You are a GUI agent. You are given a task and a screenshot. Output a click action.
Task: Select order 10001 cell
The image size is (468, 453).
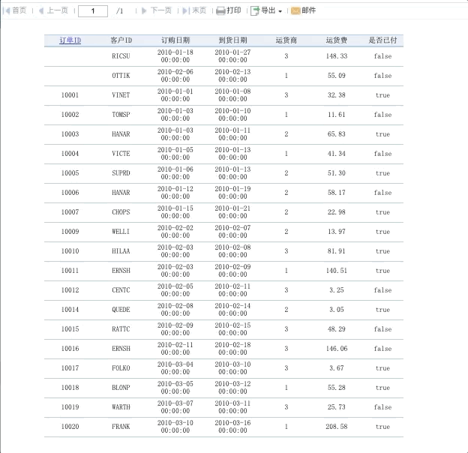point(70,95)
